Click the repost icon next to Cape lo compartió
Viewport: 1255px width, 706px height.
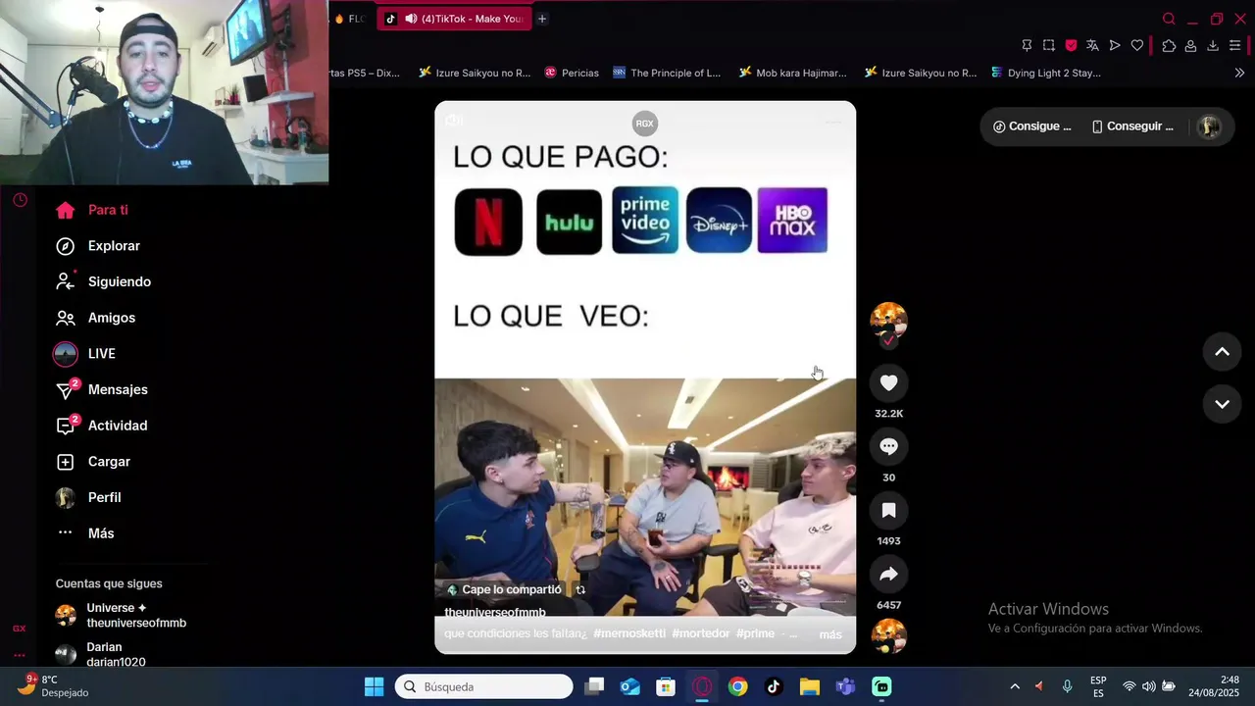(x=580, y=590)
